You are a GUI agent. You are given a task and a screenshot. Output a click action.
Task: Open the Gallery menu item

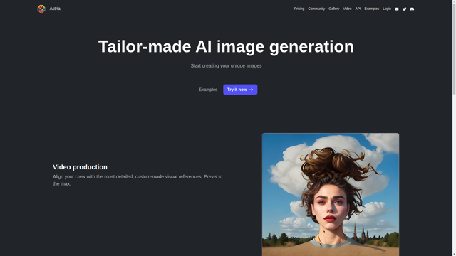click(x=334, y=9)
